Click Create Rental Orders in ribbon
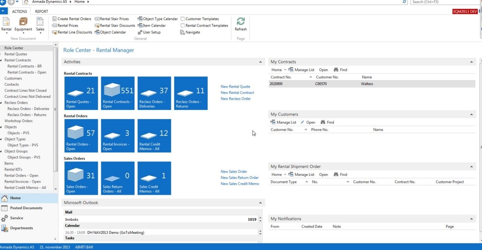The image size is (482, 250). (x=71, y=19)
